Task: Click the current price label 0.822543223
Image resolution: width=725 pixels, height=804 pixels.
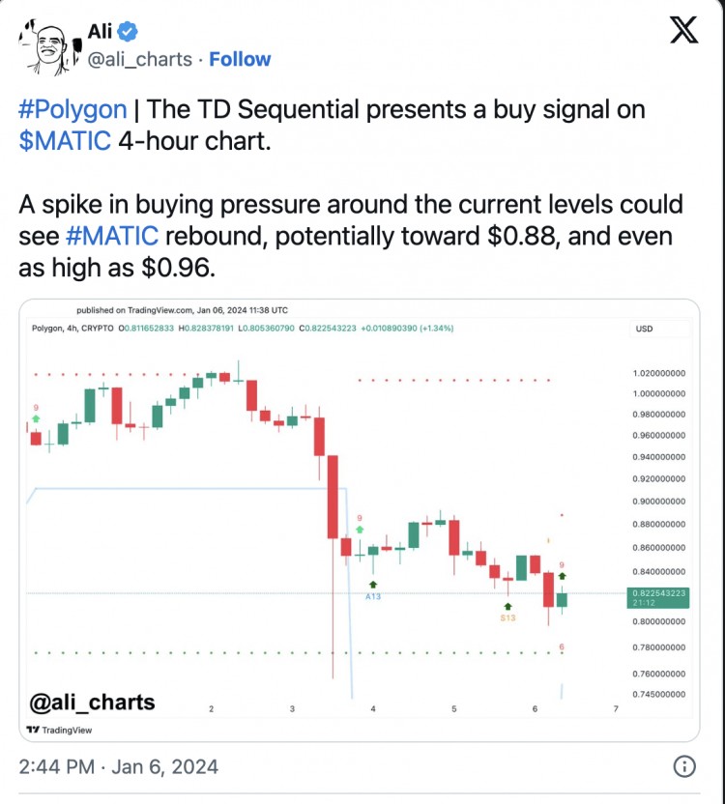Action: 661,592
